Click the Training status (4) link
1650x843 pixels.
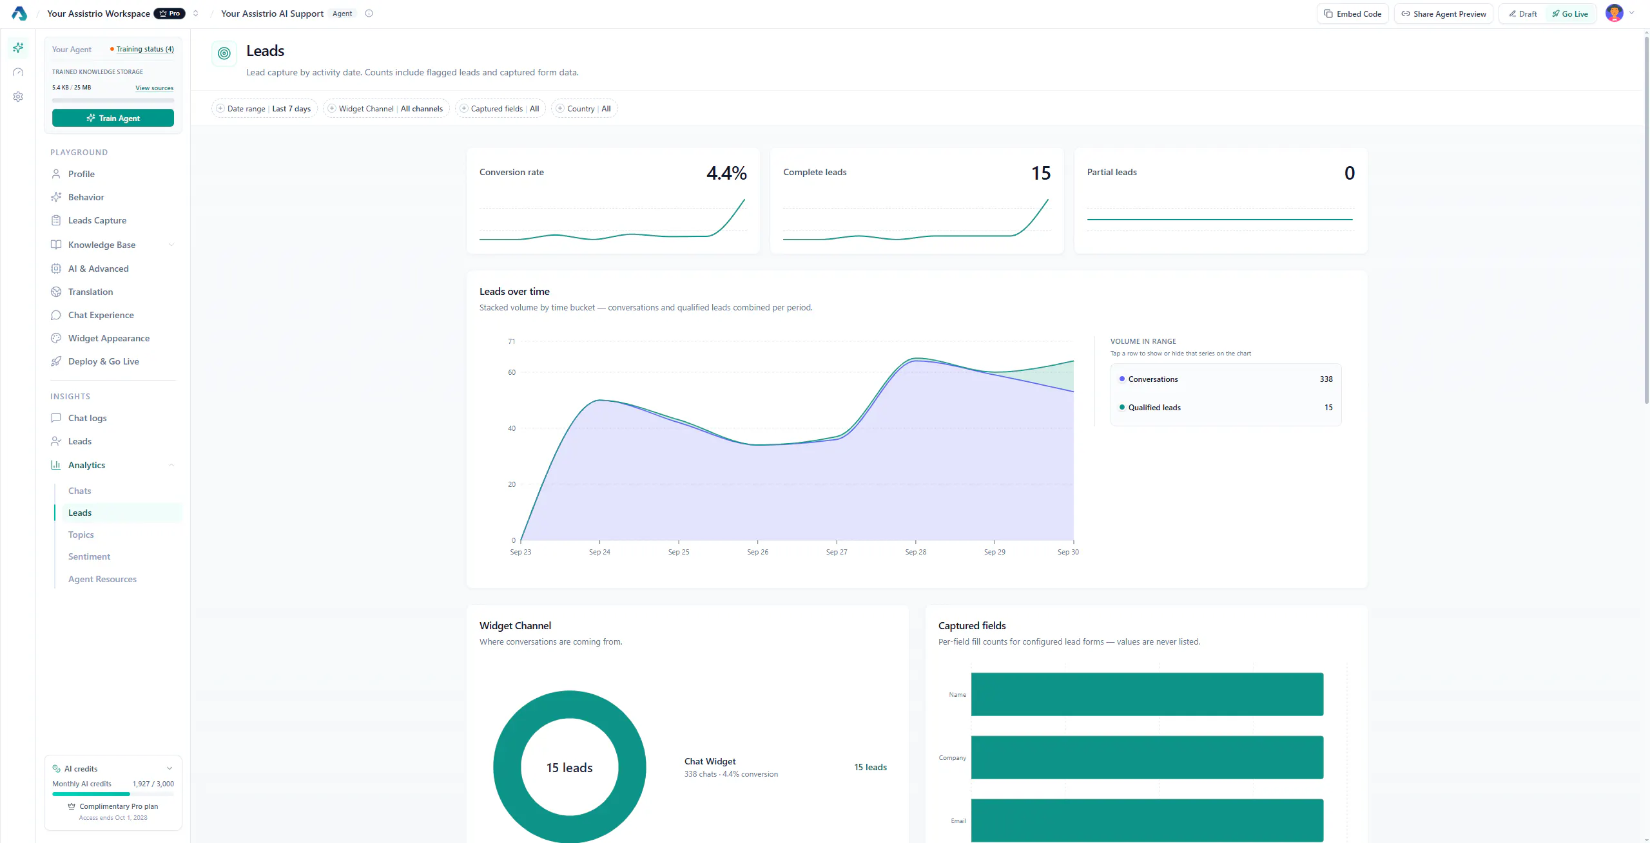pyautogui.click(x=145, y=49)
